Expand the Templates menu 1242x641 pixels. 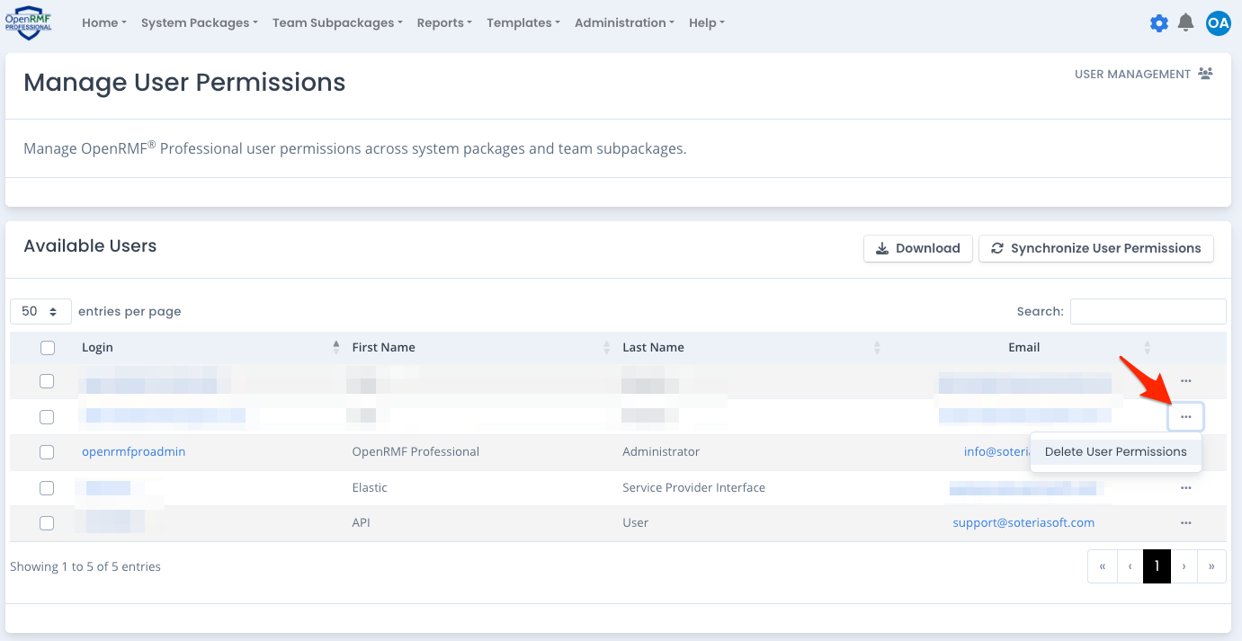point(523,22)
